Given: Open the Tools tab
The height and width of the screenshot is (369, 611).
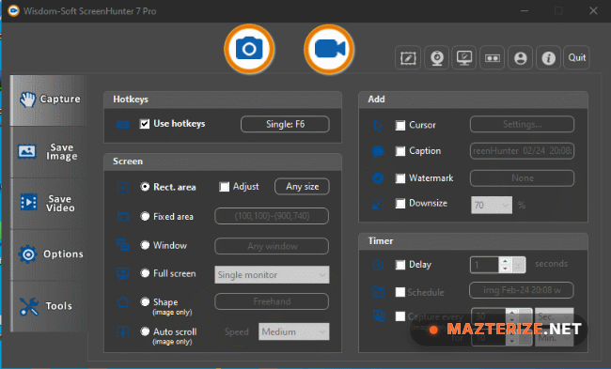Looking at the screenshot, I should pyautogui.click(x=49, y=306).
